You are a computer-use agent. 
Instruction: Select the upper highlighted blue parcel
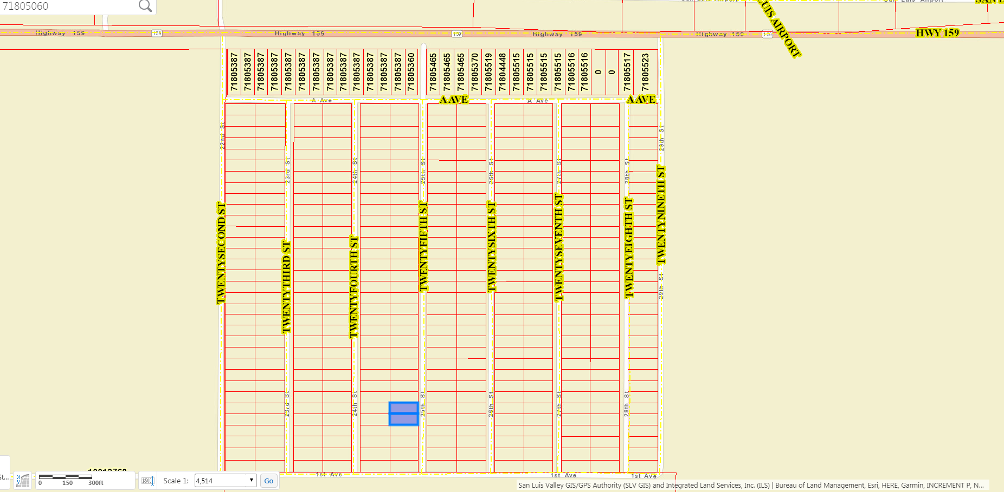404,408
